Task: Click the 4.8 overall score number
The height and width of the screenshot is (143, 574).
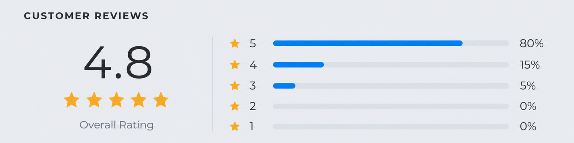Action: point(117,63)
